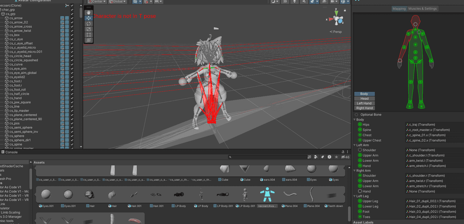Select the Move tool

coord(89,18)
